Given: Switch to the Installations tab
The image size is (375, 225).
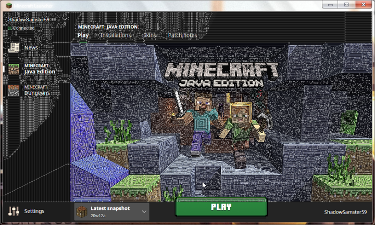Looking at the screenshot, I should [116, 35].
